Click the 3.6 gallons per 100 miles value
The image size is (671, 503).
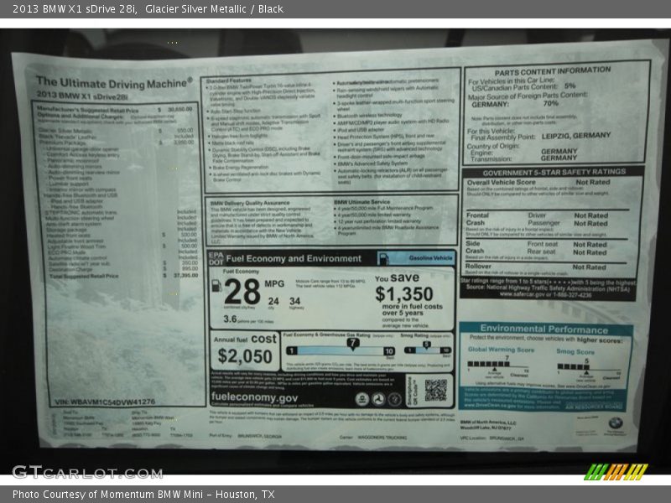[x=230, y=319]
